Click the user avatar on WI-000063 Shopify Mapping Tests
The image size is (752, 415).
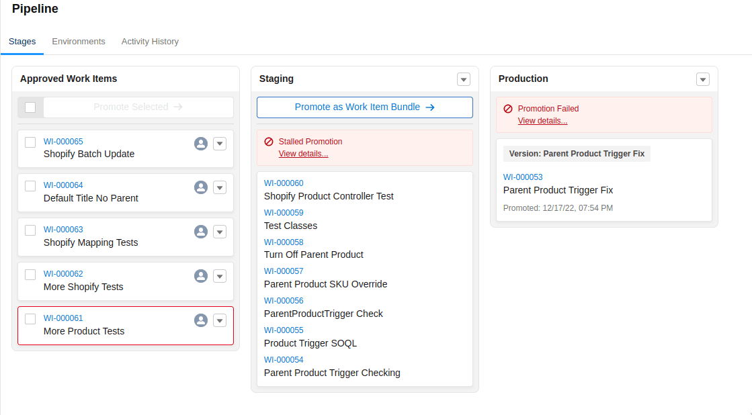click(x=200, y=232)
